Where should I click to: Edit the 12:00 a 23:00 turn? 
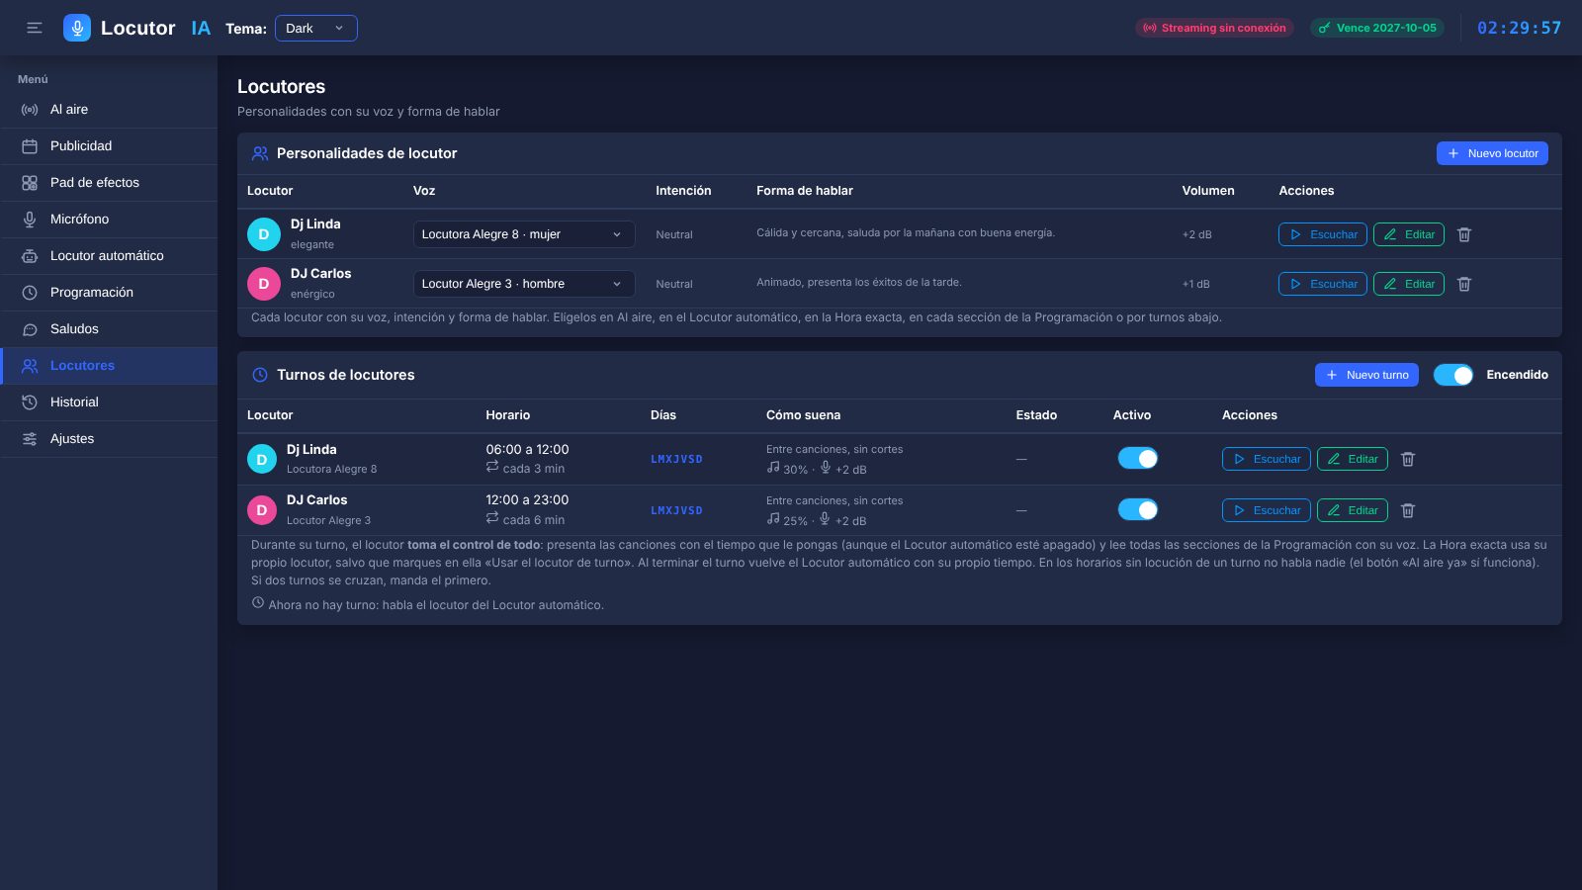[x=1353, y=510]
